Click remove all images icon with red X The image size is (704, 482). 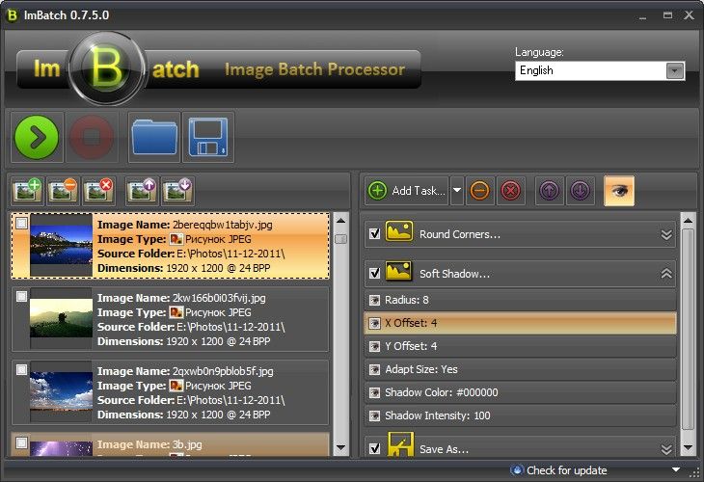(x=98, y=190)
